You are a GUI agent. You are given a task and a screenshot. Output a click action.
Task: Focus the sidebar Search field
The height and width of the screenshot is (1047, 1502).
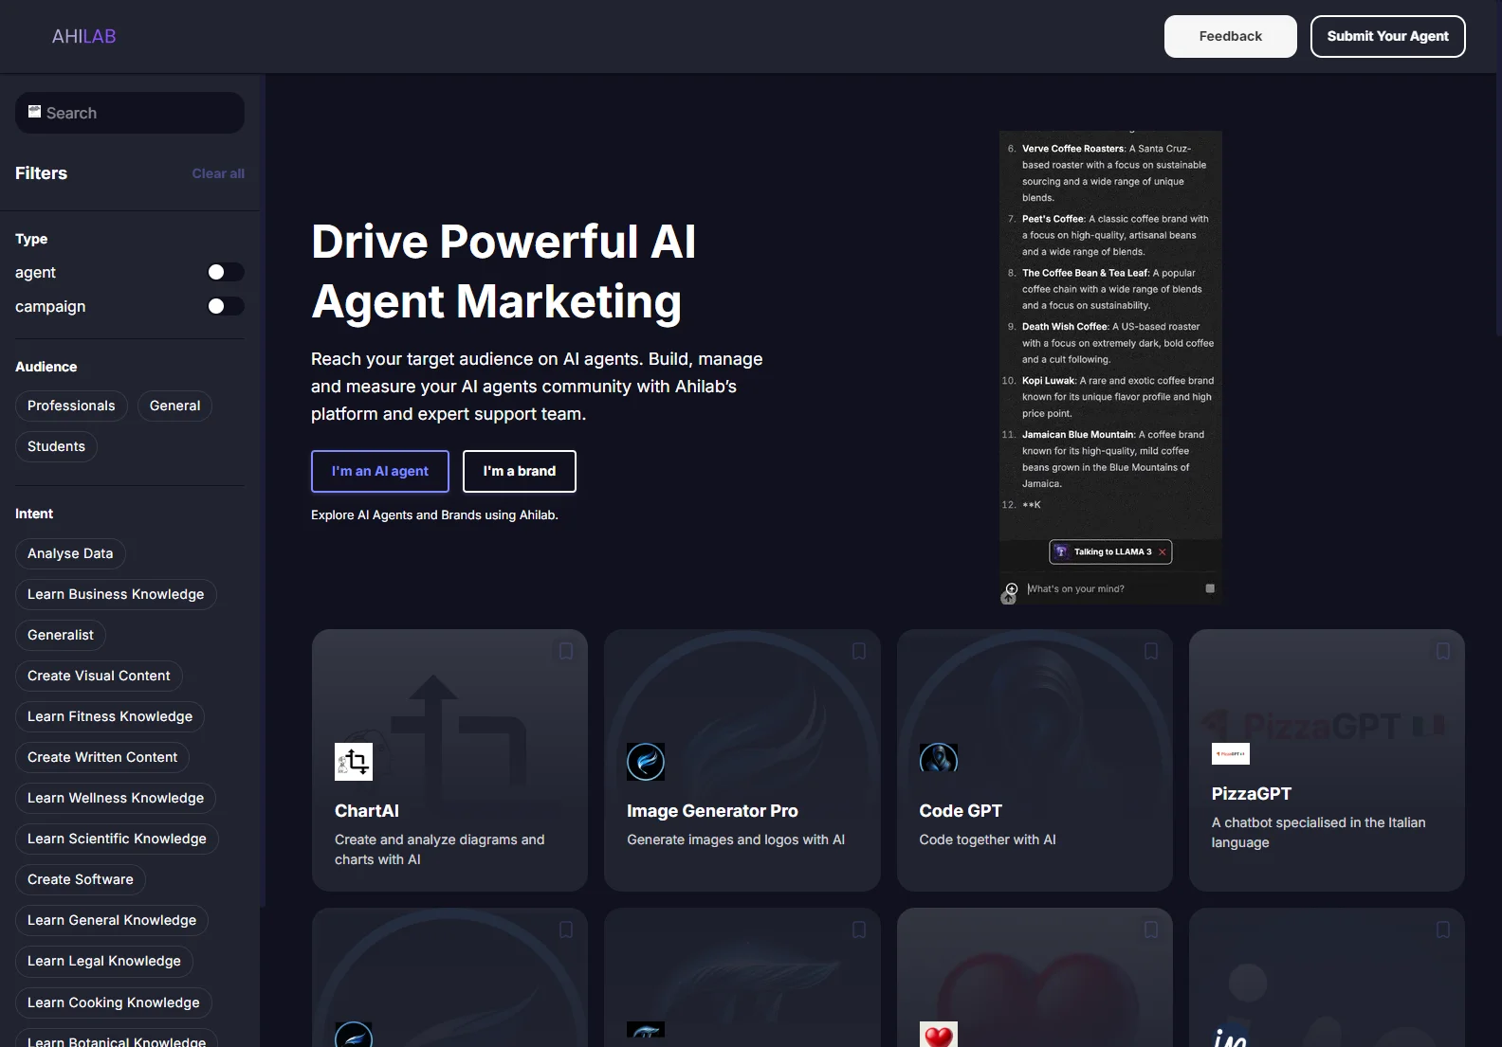tap(130, 113)
